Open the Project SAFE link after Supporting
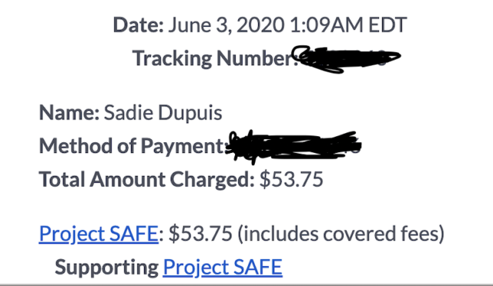The width and height of the screenshot is (493, 286). [223, 267]
